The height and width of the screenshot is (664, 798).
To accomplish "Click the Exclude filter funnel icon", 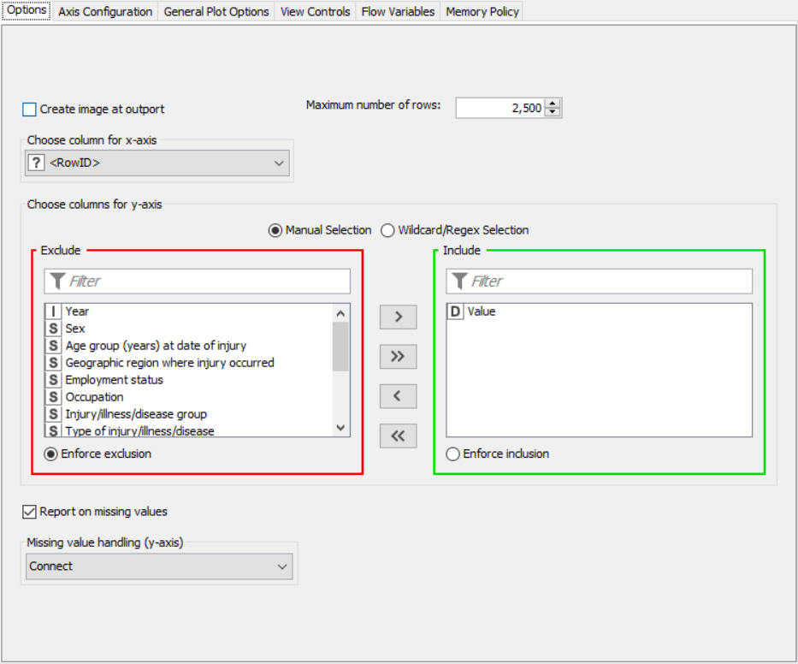I will pyautogui.click(x=57, y=281).
